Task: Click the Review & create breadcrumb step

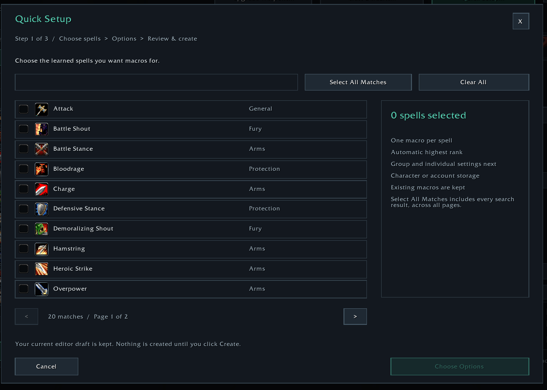Action: (172, 39)
